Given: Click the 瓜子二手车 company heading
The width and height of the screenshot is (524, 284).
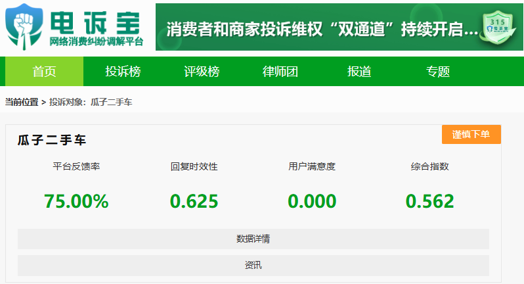Looking at the screenshot, I should pyautogui.click(x=52, y=140).
